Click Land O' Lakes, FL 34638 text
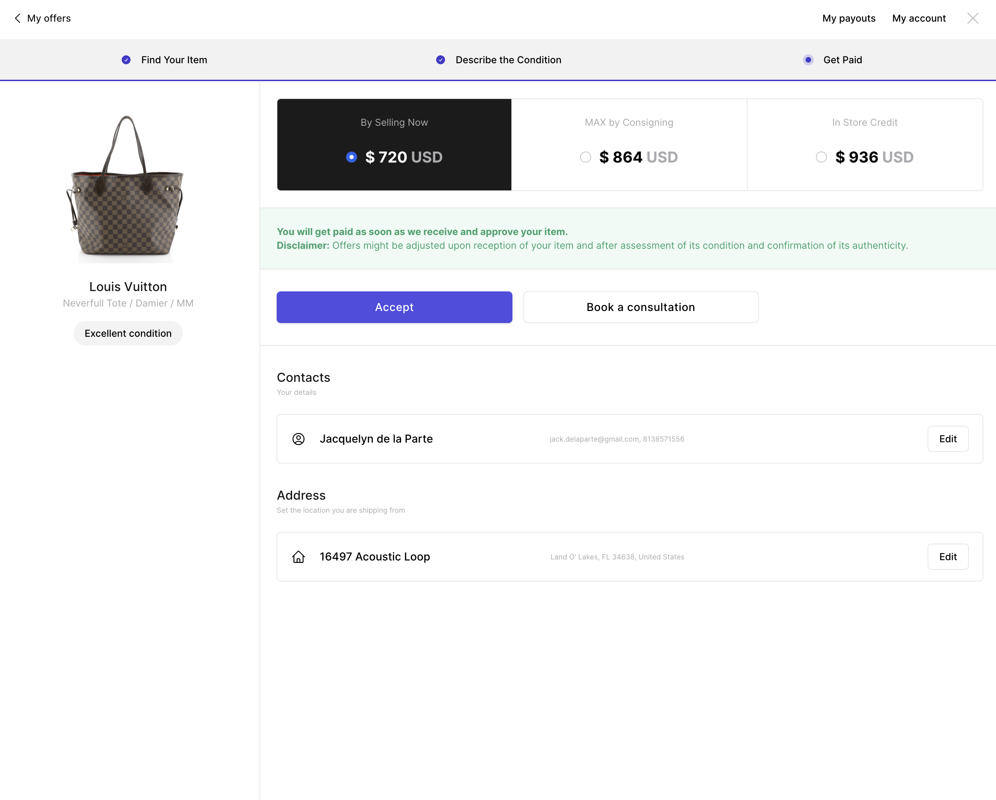Screen dimensions: 996x800 (x=617, y=557)
